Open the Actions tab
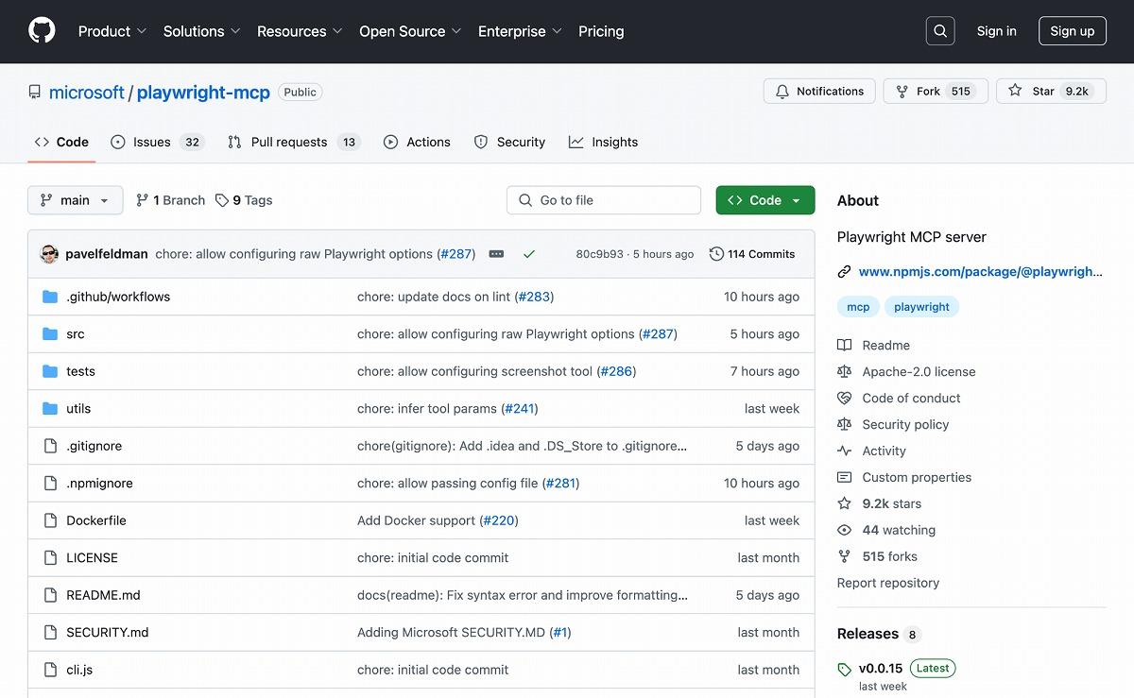The image size is (1134, 698). coord(417,142)
